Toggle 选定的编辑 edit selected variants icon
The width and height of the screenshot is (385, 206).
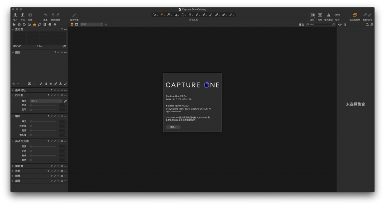click(x=355, y=15)
